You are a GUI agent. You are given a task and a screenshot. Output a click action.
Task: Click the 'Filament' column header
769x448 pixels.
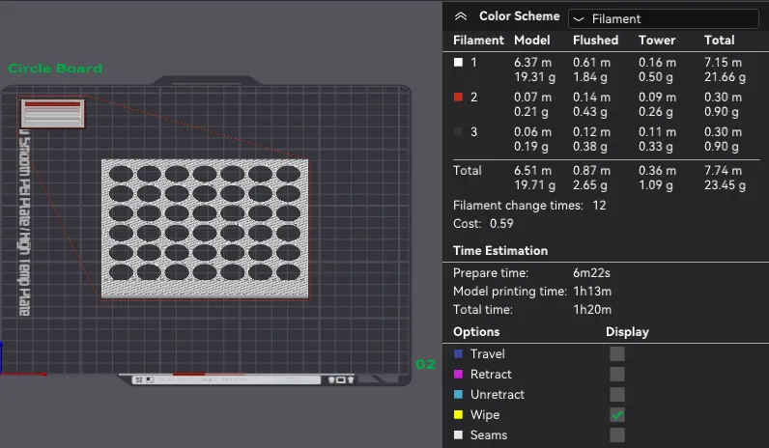tap(478, 41)
